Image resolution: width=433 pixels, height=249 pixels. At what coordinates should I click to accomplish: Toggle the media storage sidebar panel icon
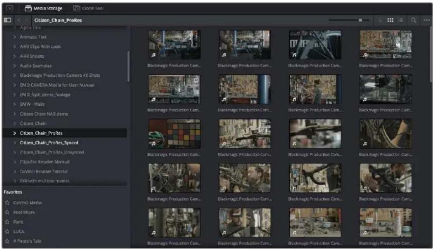click(7, 20)
